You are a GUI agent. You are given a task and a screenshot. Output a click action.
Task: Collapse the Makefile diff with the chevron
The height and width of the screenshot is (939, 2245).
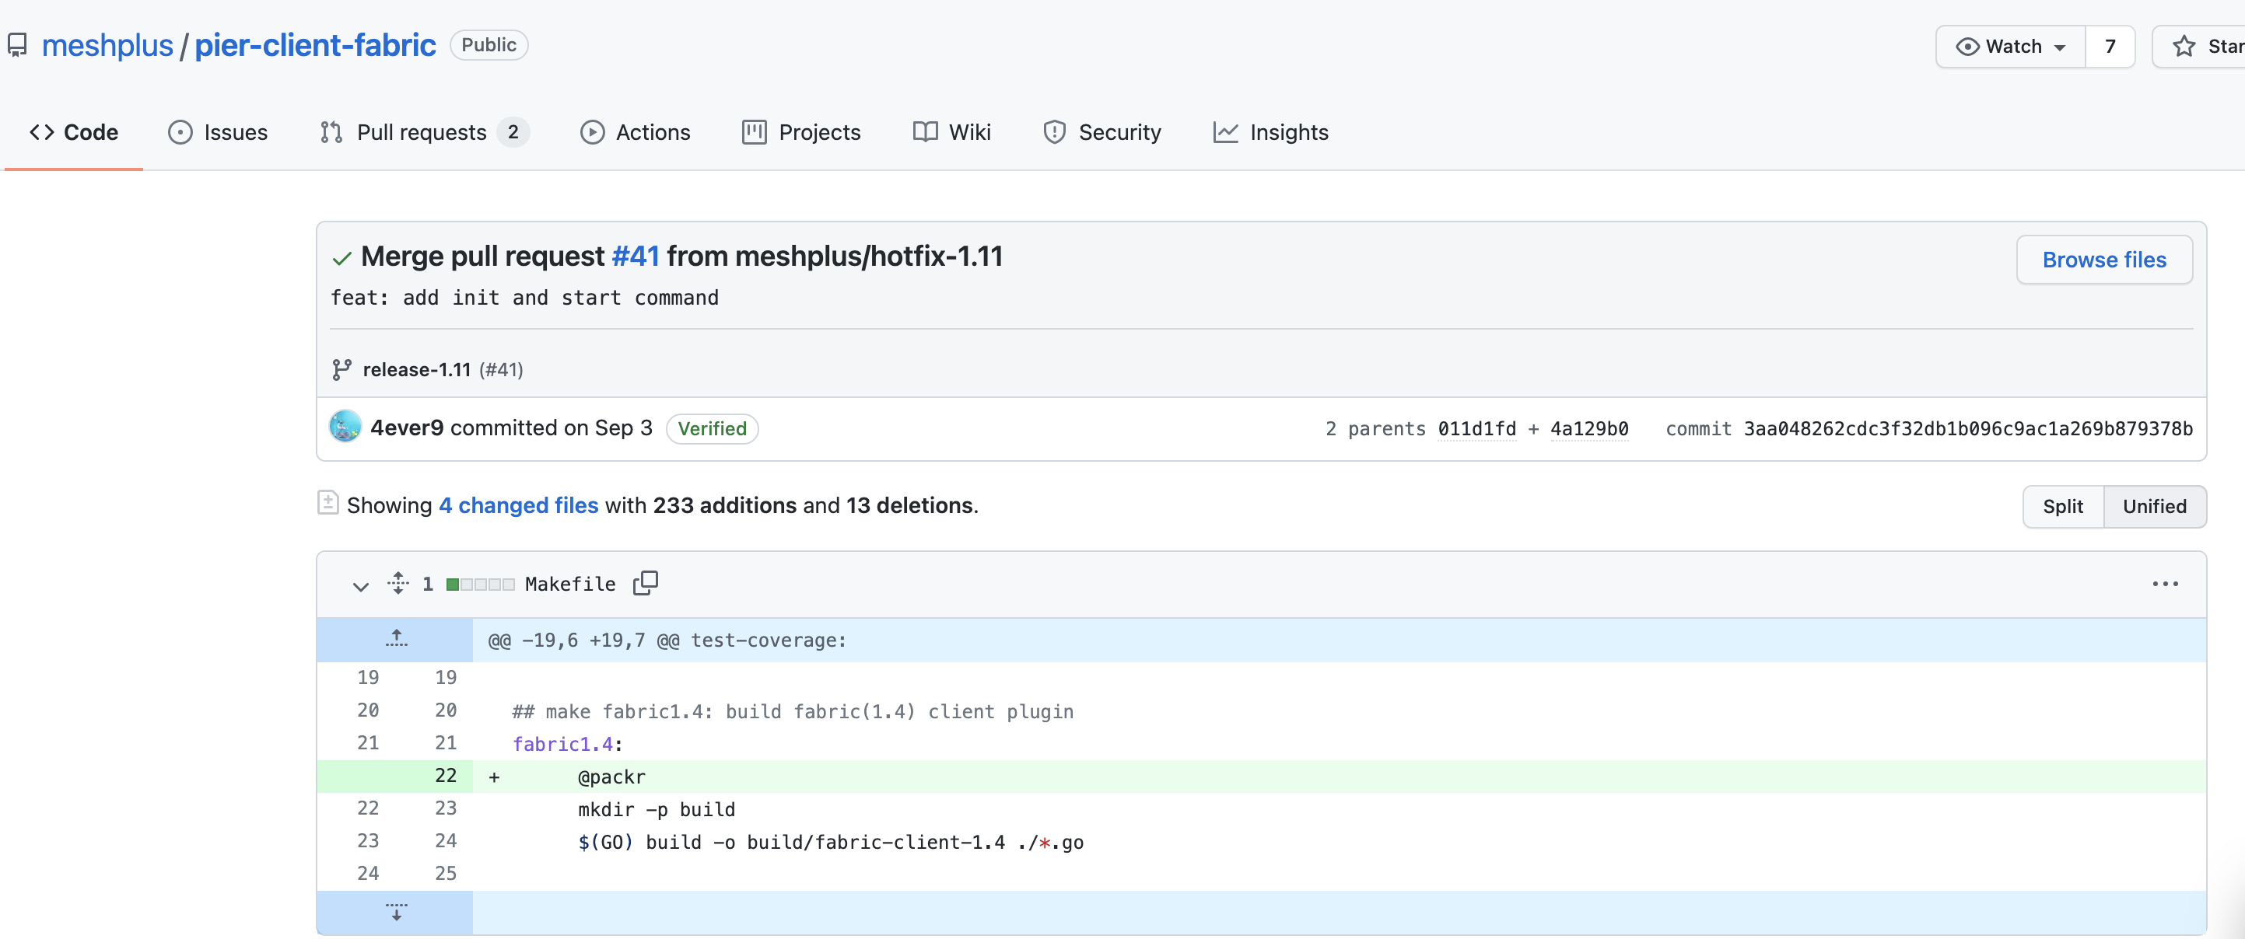click(x=360, y=585)
